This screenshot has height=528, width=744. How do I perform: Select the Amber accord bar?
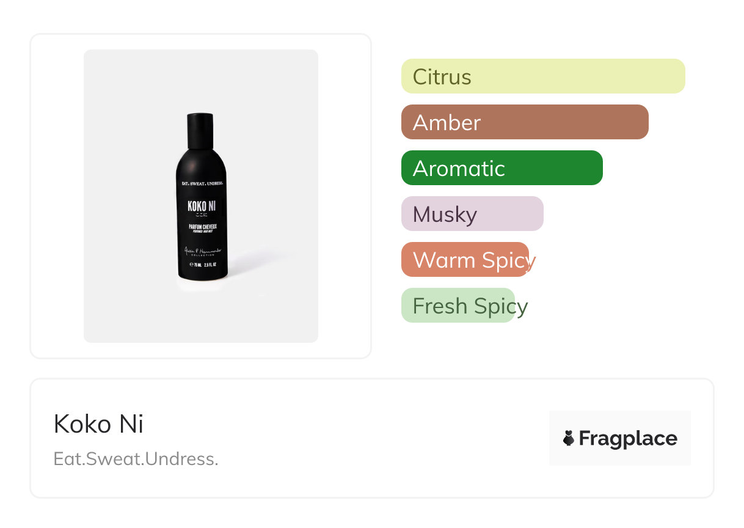pos(524,122)
